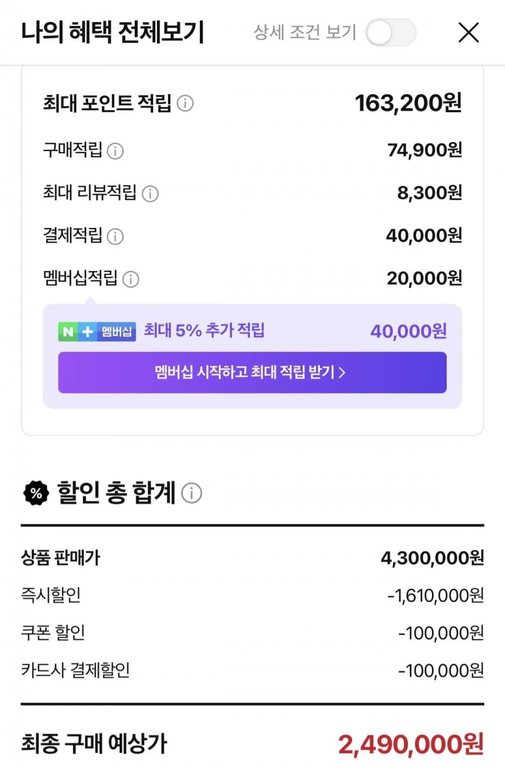
Task: Select the 쿠폰 할인 row label
Action: tap(53, 632)
